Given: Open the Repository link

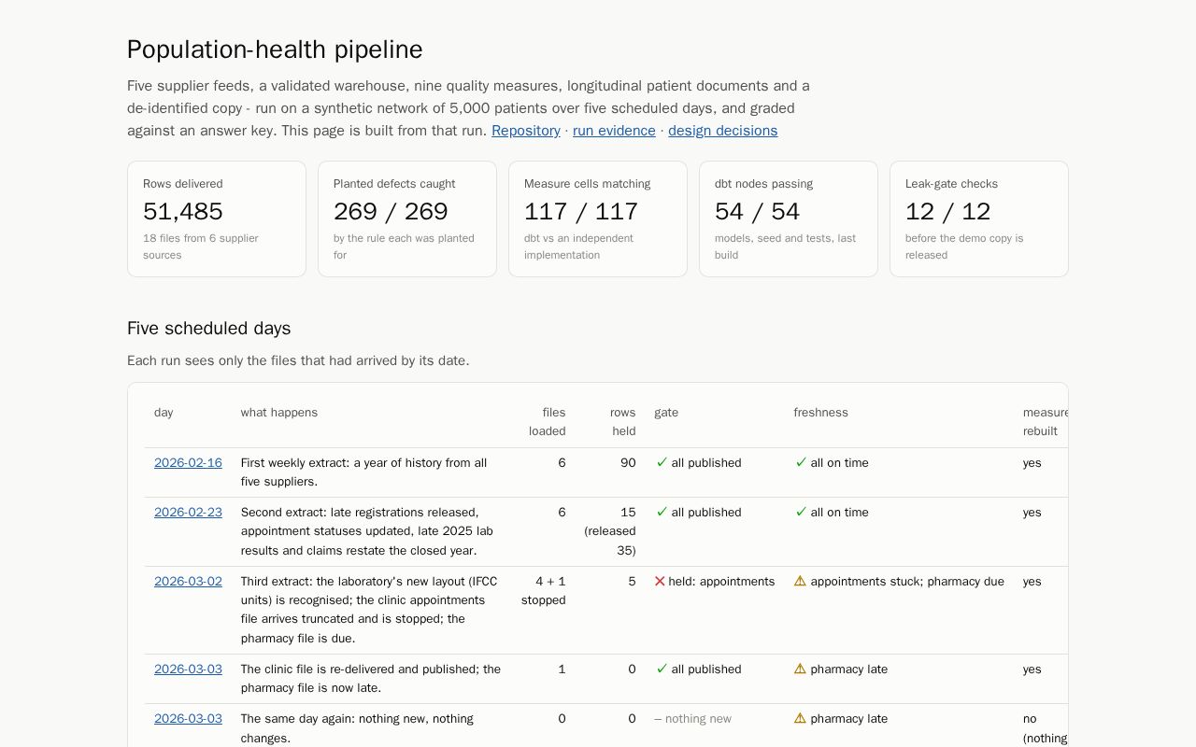Looking at the screenshot, I should pyautogui.click(x=526, y=131).
